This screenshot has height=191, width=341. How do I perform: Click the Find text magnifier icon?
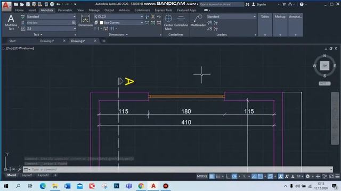click(74, 22)
